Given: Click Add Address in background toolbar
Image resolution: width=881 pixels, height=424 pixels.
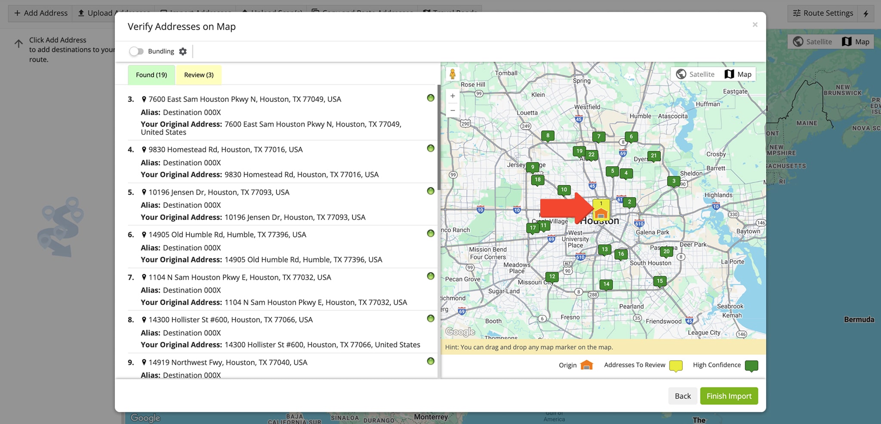Looking at the screenshot, I should coord(41,13).
